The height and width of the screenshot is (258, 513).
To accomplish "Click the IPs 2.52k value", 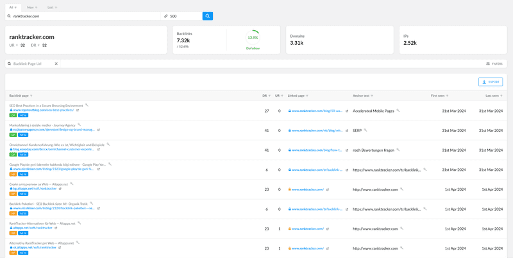I will pos(410,43).
